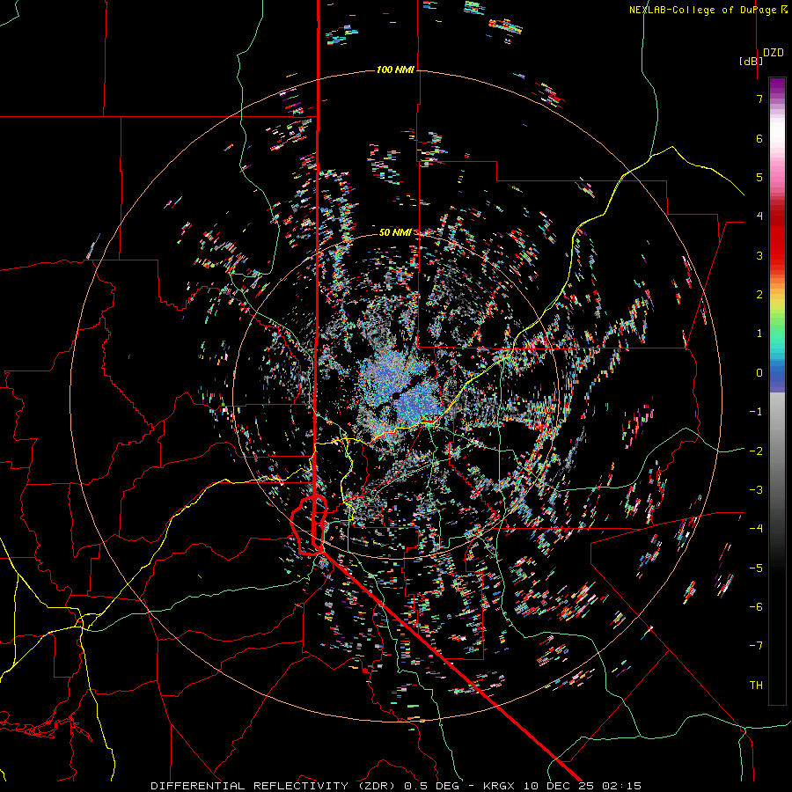Click the 100 NMI range ring label

(395, 70)
